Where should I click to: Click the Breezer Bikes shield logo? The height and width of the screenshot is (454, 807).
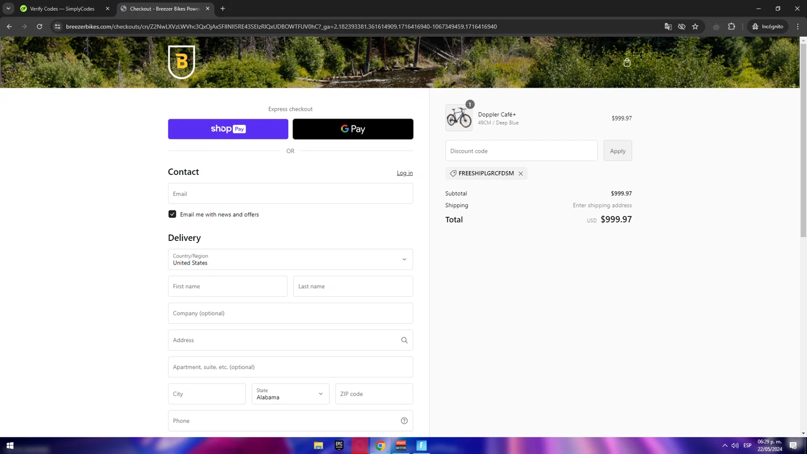pyautogui.click(x=181, y=62)
